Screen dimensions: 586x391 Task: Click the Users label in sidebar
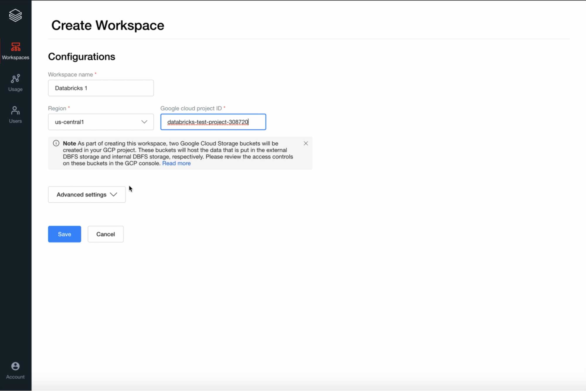(15, 121)
